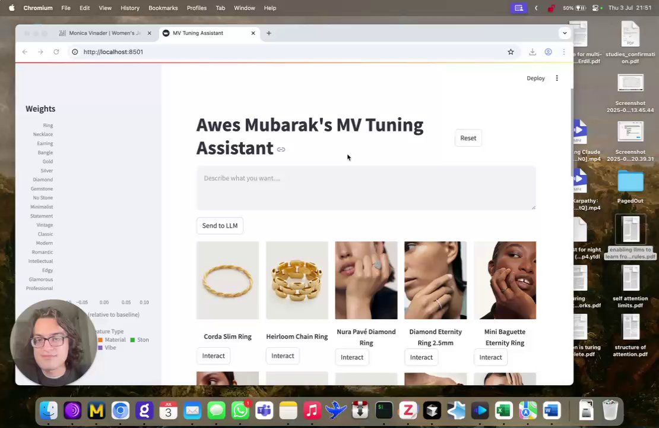
Task: Go back with the browser back arrow
Action: pyautogui.click(x=25, y=52)
